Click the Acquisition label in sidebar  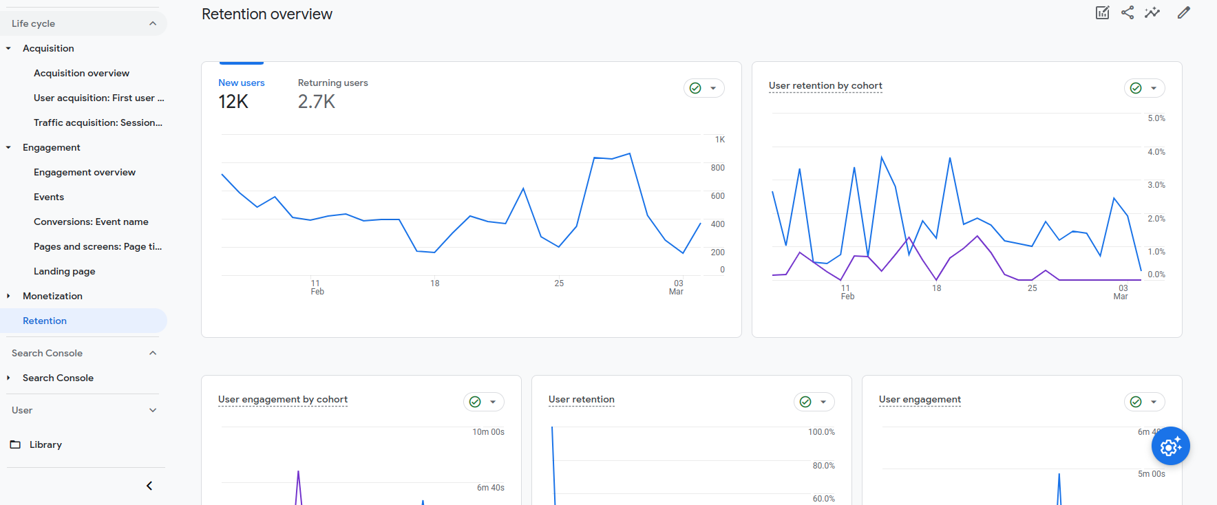pyautogui.click(x=48, y=48)
